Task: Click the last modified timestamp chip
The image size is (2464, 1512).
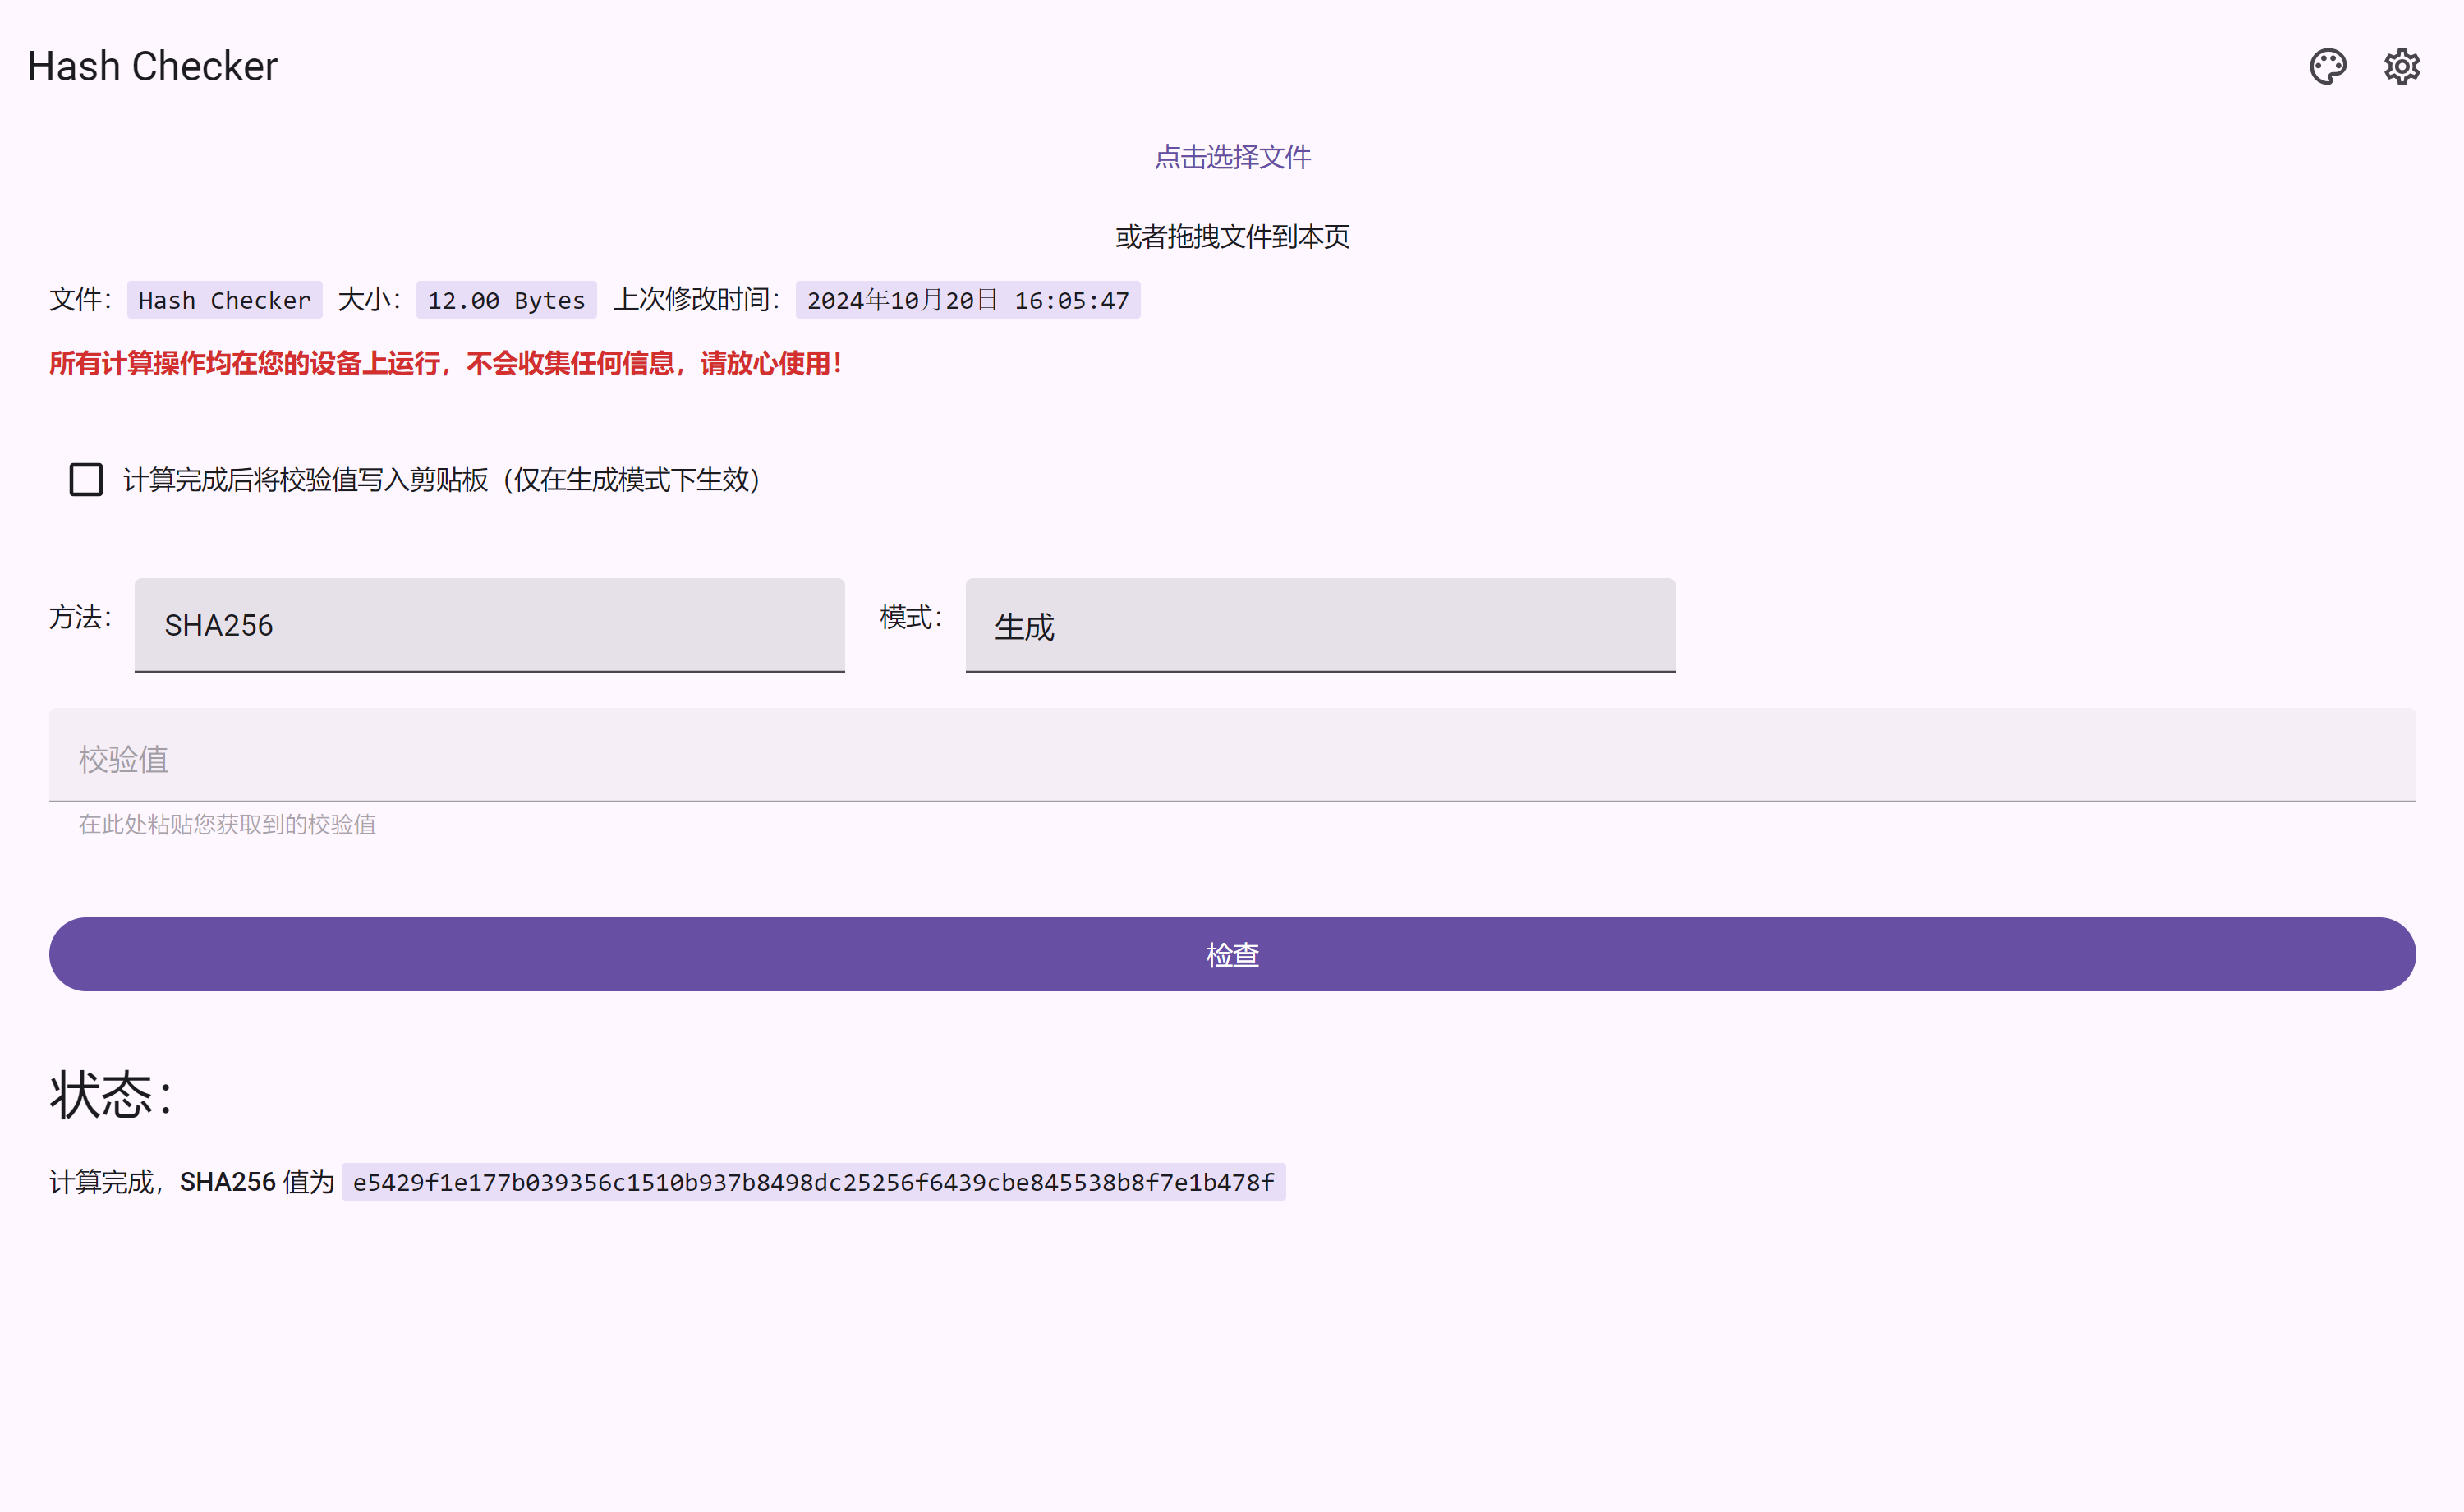Action: coord(967,300)
